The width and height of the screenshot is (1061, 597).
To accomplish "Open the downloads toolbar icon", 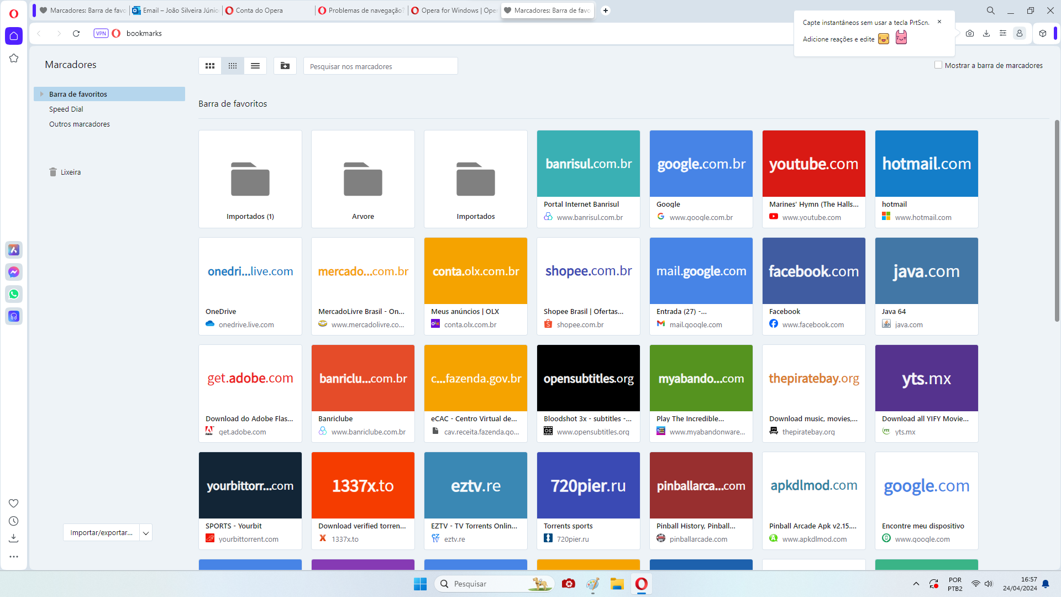I will [986, 33].
